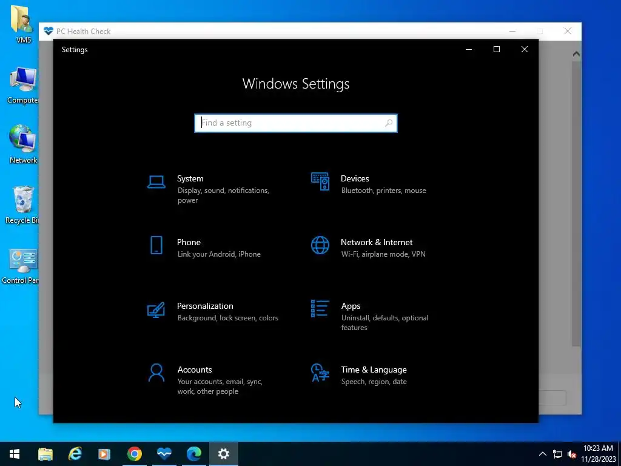
Task: Open the System settings laptop icon
Action: [x=156, y=182]
